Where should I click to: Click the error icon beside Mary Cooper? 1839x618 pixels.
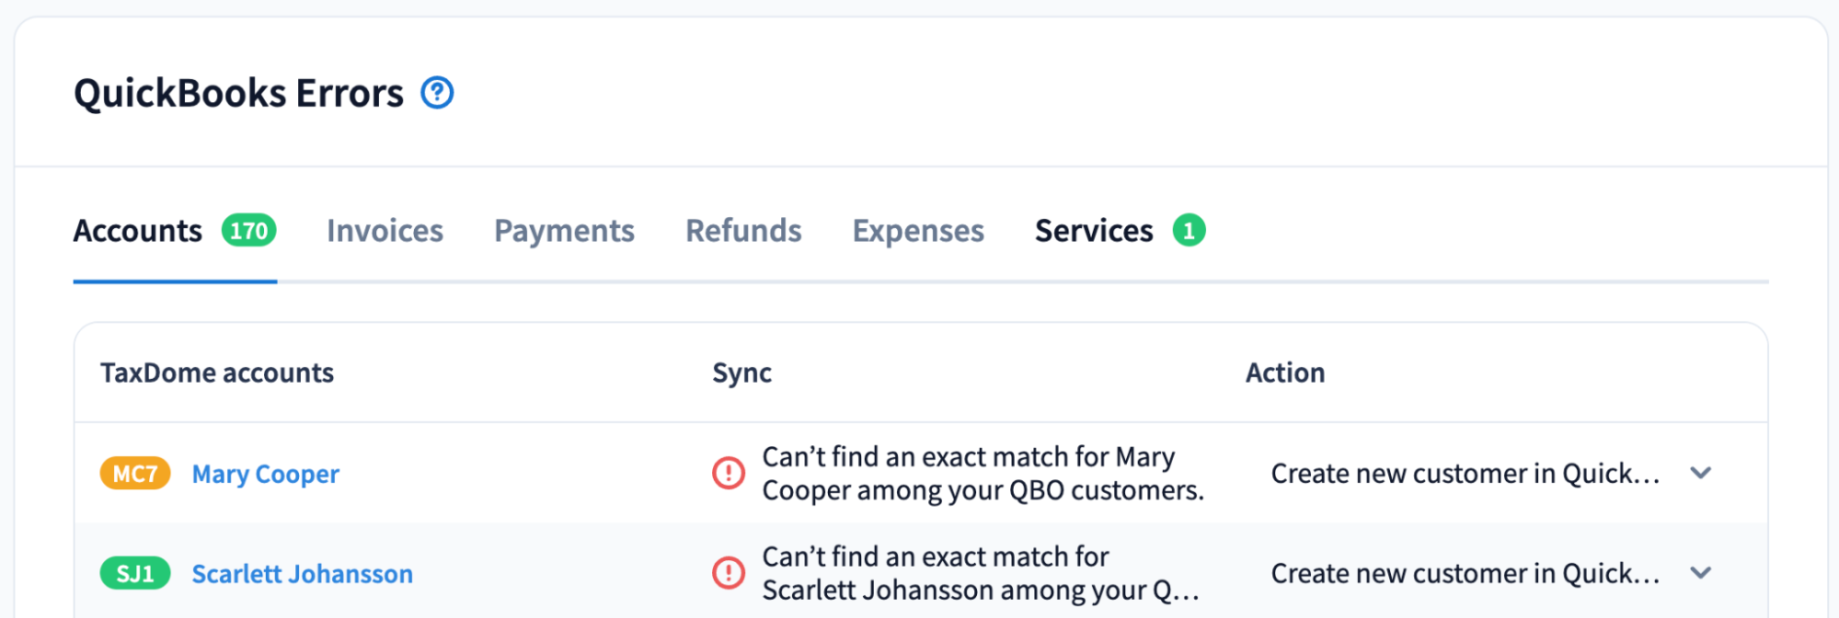729,474
